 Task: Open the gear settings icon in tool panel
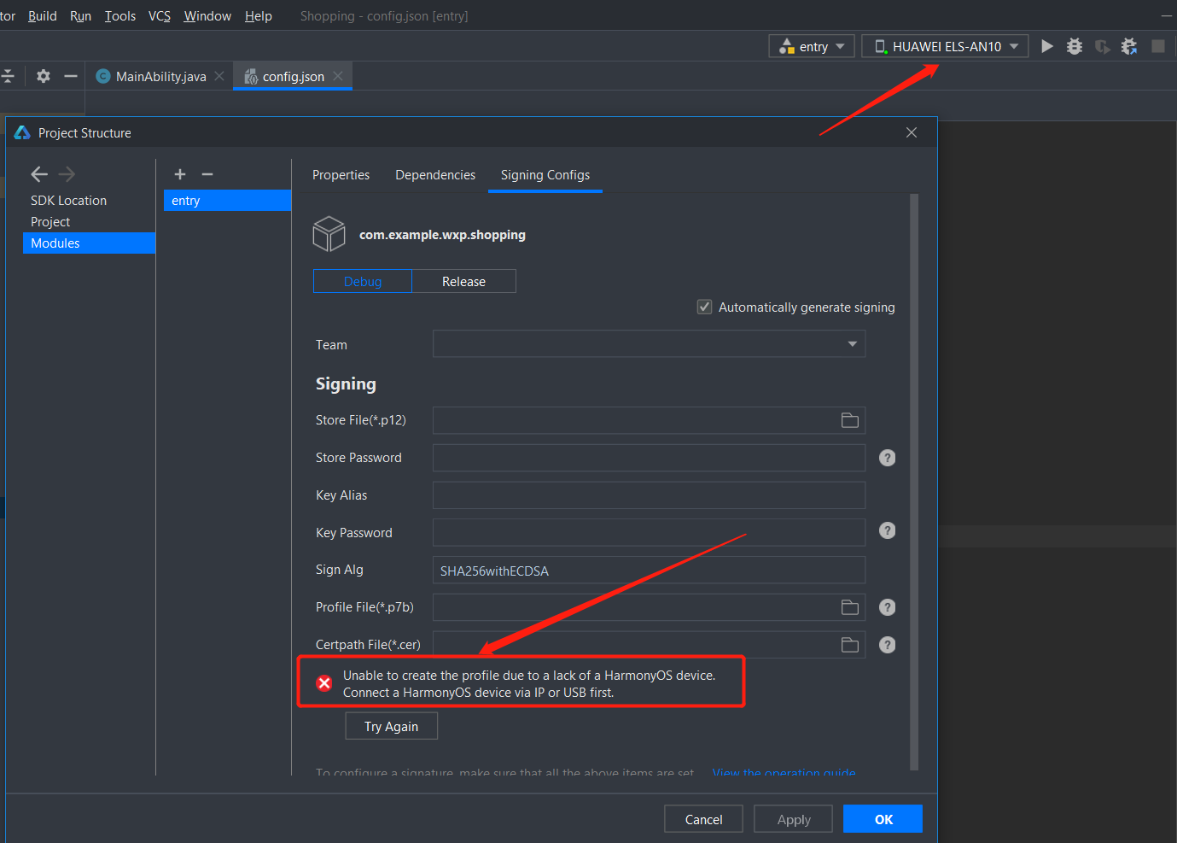coord(44,76)
